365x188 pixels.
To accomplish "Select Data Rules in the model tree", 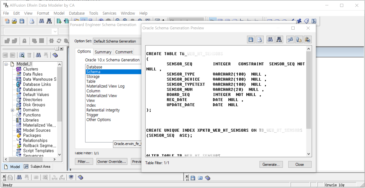I will point(33,74).
